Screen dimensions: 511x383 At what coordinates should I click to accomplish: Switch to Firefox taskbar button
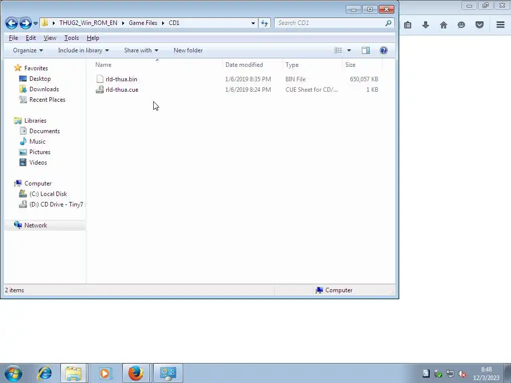136,373
